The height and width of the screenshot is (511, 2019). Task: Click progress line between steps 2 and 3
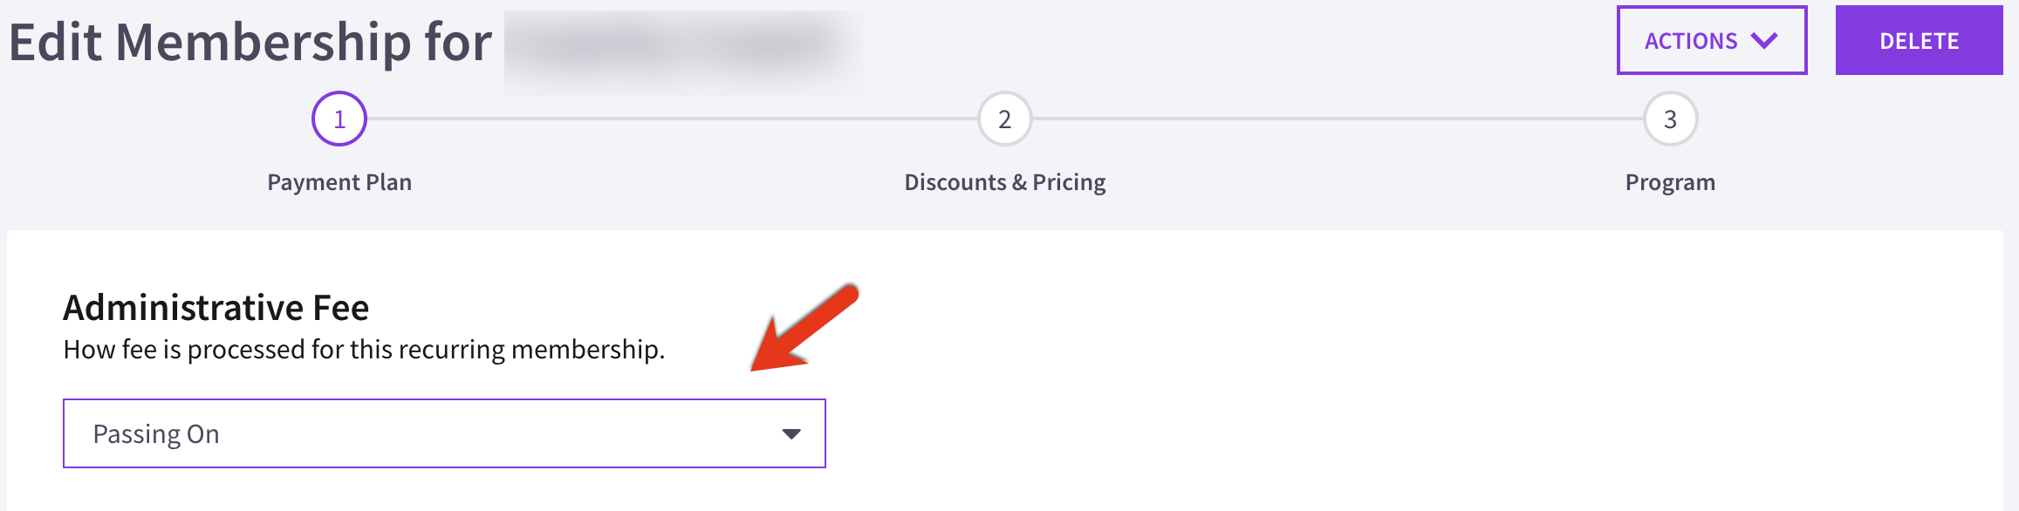1338,119
